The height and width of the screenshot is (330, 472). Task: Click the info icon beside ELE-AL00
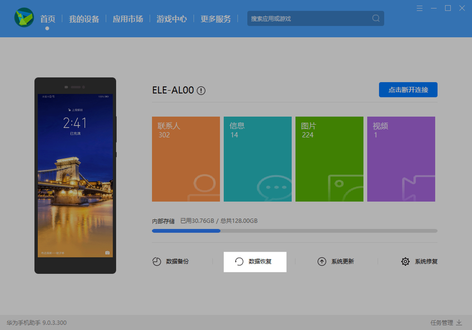tap(201, 91)
